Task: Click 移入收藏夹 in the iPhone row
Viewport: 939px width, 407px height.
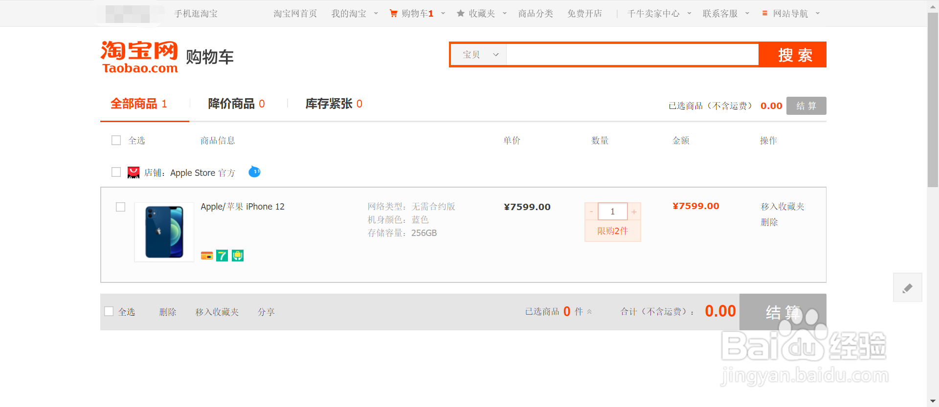Action: [782, 207]
